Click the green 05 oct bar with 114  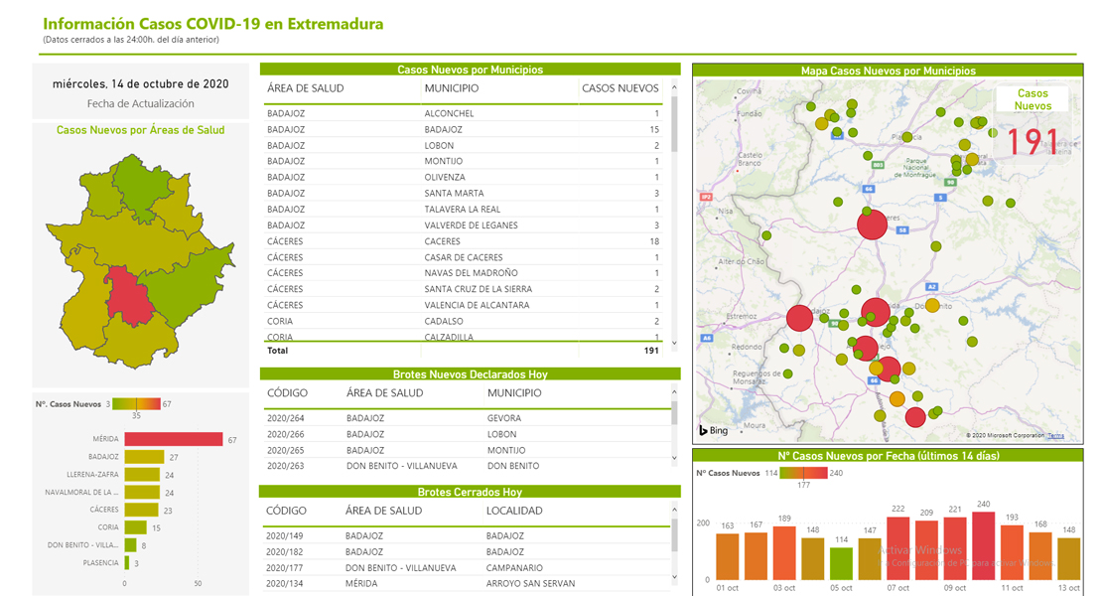tap(841, 563)
